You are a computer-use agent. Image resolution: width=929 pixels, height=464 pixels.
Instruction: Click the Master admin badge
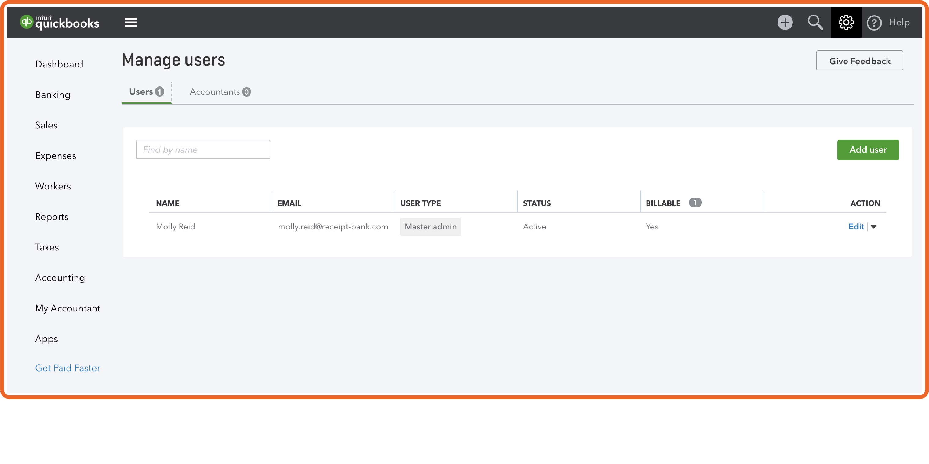point(430,227)
